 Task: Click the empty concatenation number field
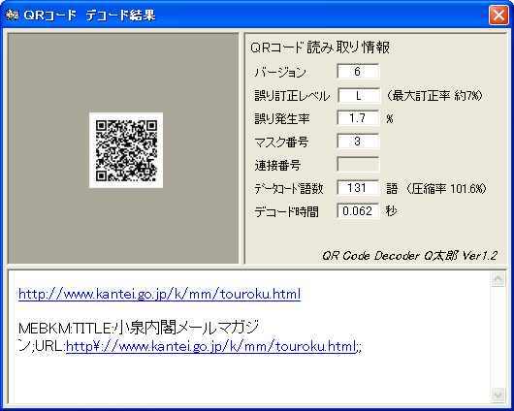coord(358,165)
